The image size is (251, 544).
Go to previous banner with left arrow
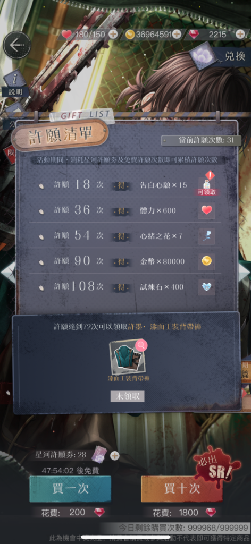tap(6, 271)
